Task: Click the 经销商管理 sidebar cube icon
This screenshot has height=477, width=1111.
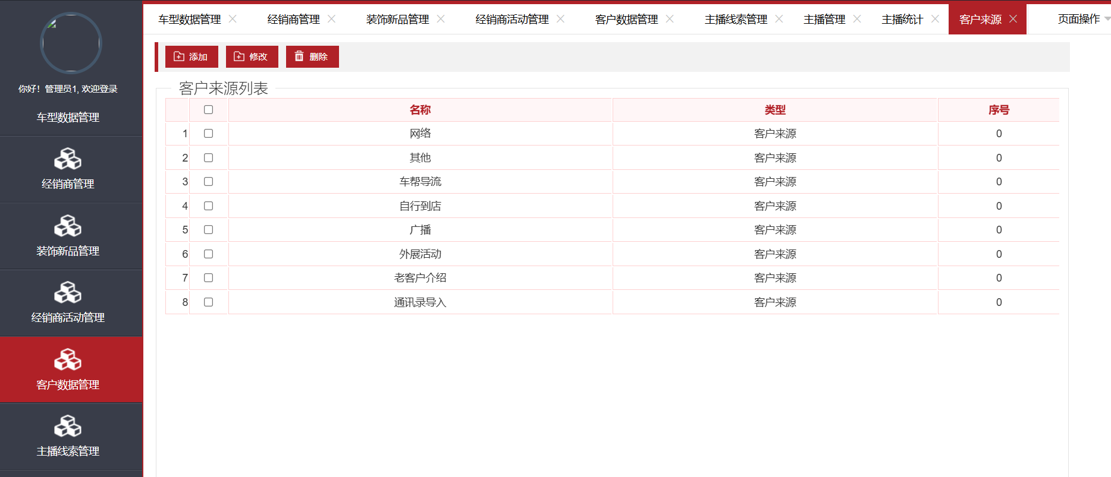Action: [x=68, y=159]
